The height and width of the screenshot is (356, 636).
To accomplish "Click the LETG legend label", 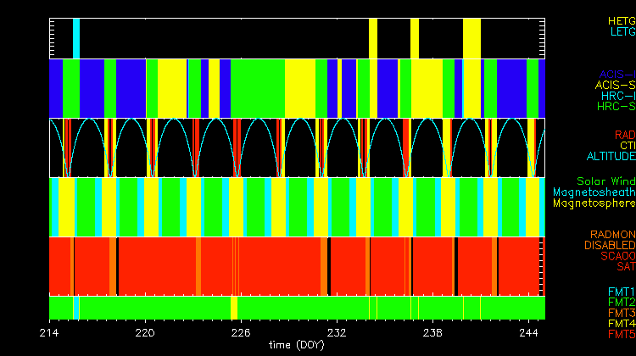I will 622,31.
